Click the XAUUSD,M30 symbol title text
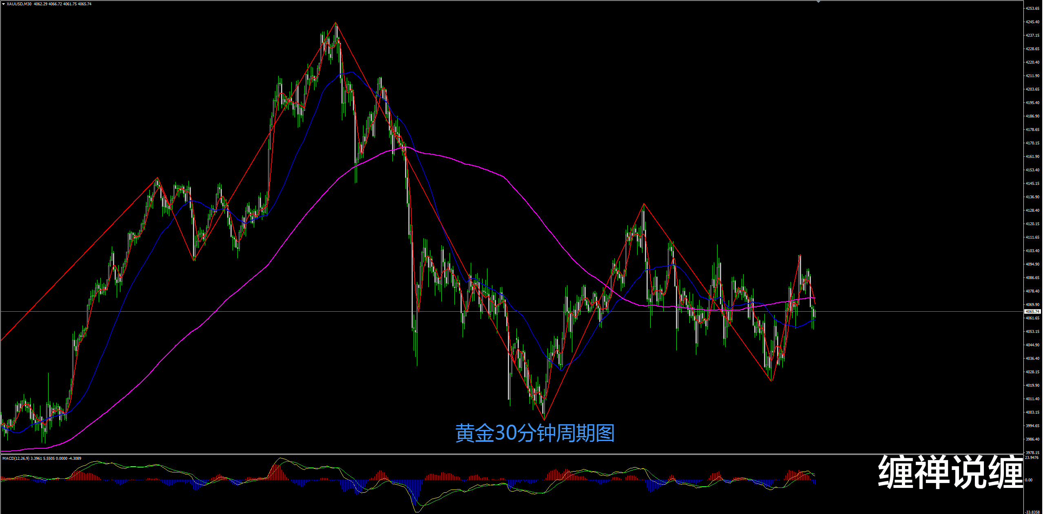The width and height of the screenshot is (1043, 514). (x=19, y=4)
